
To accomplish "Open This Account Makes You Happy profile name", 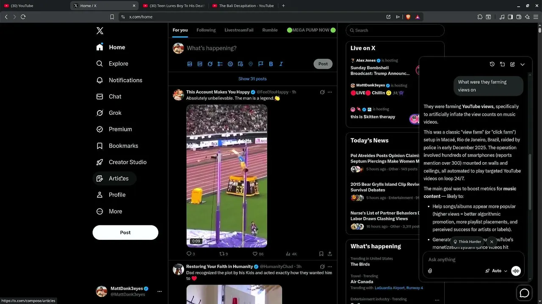I will pyautogui.click(x=218, y=92).
